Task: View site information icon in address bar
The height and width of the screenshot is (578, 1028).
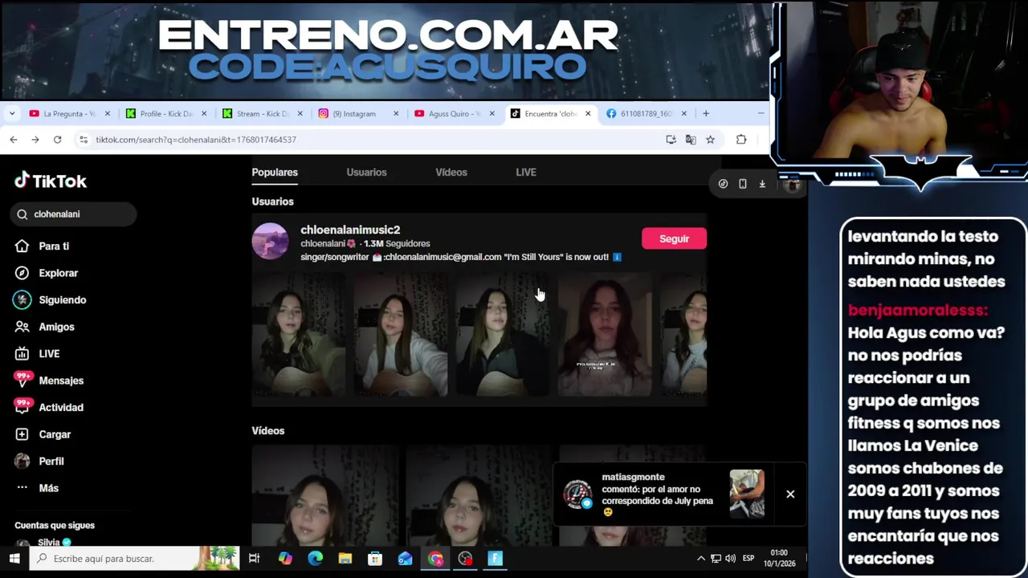Action: pos(83,140)
